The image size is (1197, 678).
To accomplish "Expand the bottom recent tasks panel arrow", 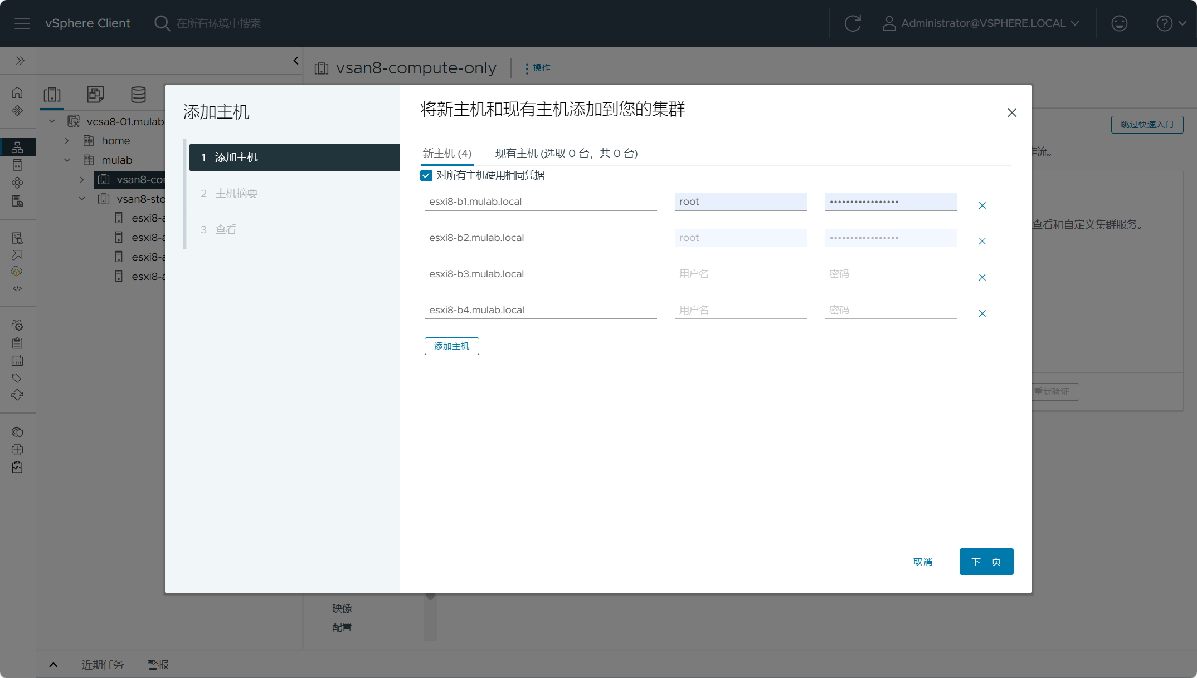I will (x=53, y=665).
